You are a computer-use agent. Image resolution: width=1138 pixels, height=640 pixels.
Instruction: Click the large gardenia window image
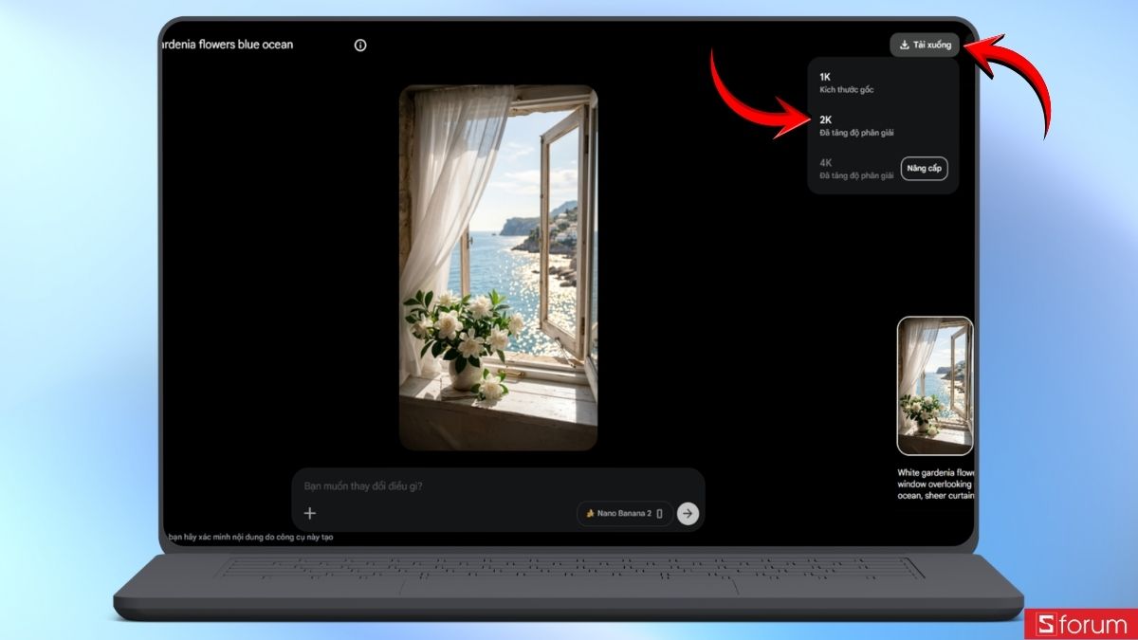[x=498, y=267]
